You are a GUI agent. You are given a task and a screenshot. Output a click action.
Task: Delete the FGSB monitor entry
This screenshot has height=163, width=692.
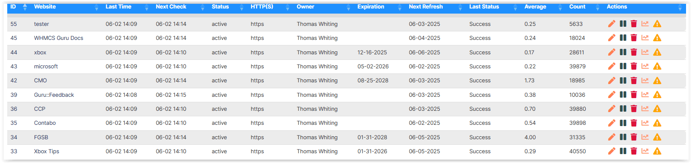pos(634,137)
